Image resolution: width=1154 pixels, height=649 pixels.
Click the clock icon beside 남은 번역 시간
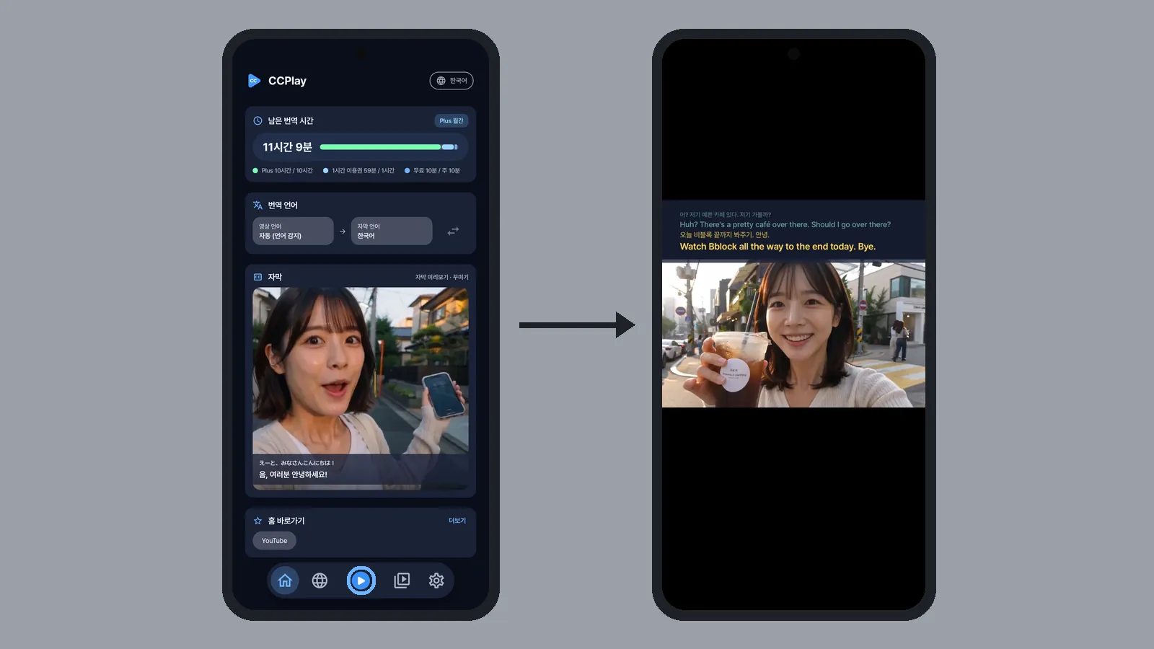tap(257, 120)
